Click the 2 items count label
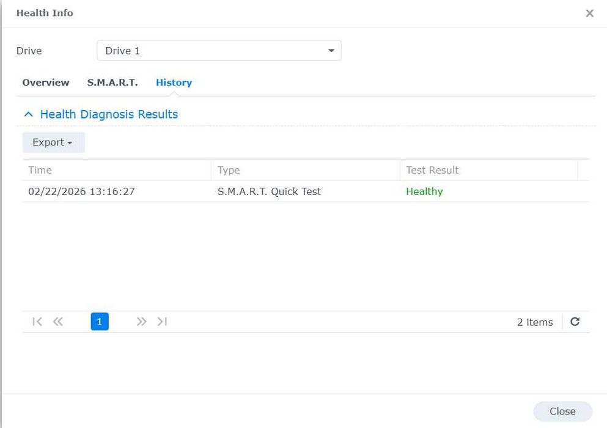The image size is (607, 428). [x=535, y=322]
